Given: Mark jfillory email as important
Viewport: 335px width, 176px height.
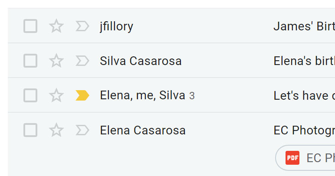Looking at the screenshot, I should coord(82,26).
